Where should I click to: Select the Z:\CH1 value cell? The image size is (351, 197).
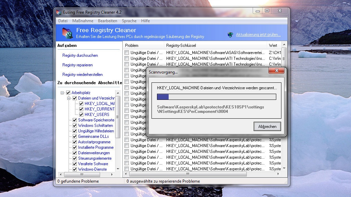click(x=275, y=53)
